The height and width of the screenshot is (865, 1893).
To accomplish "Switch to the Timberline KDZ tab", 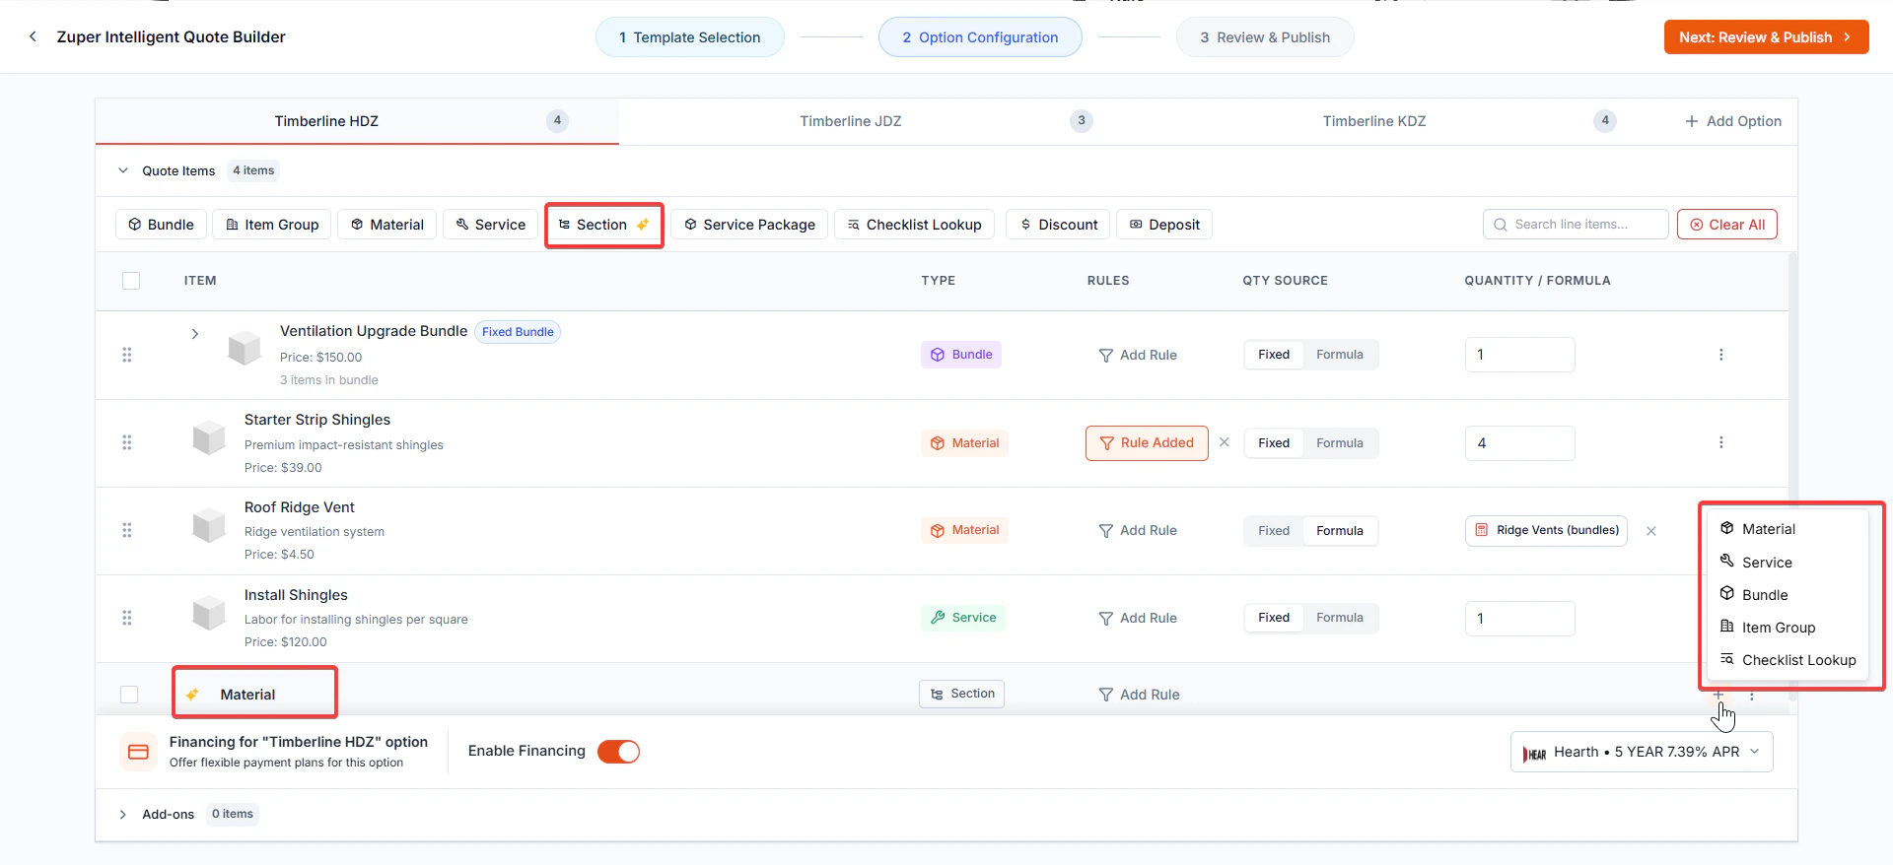I will 1404,121.
